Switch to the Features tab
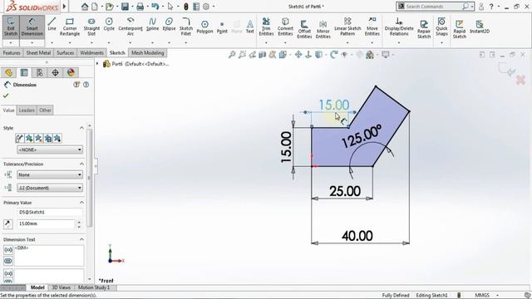 12,53
